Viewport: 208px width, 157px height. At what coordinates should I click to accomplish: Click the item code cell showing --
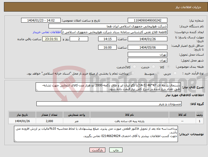(182, 121)
